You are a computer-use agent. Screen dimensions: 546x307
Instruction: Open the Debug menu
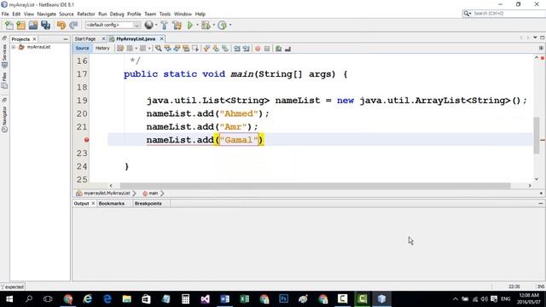click(117, 14)
